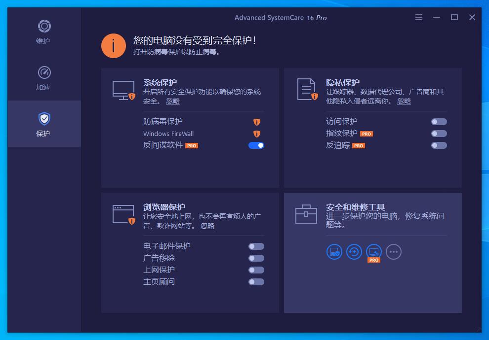Click 忽略 link under 浏览器保护
The height and width of the screenshot is (340, 489).
tap(207, 226)
